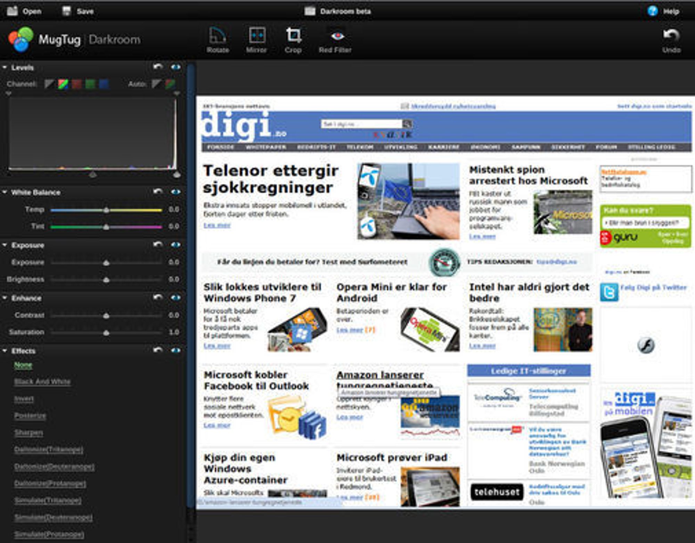Click the histogram white point marker
The image size is (695, 543).
coord(177,174)
